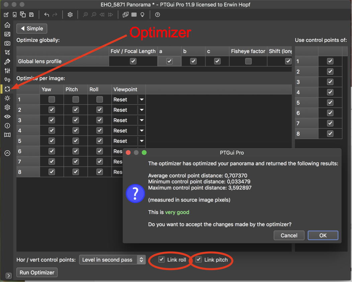
Task: Click the Viewpoint column header
Action: 128,89
